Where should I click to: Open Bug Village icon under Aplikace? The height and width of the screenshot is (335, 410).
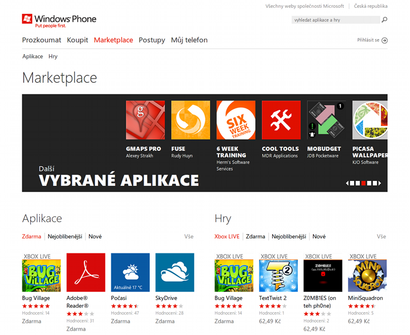point(41,272)
